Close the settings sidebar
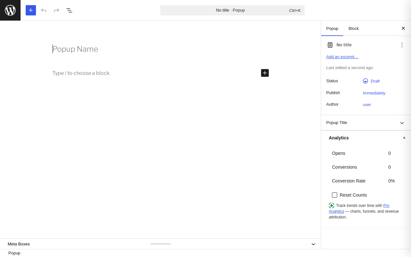This screenshot has width=411, height=257. click(x=403, y=28)
